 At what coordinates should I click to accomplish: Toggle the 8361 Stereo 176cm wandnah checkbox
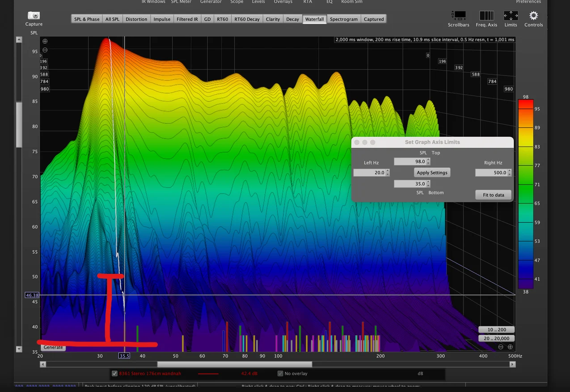coord(115,373)
